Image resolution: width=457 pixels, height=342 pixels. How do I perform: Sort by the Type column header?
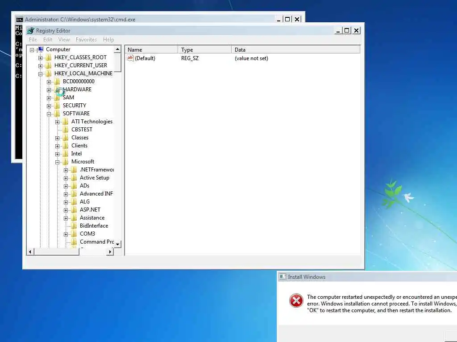204,49
